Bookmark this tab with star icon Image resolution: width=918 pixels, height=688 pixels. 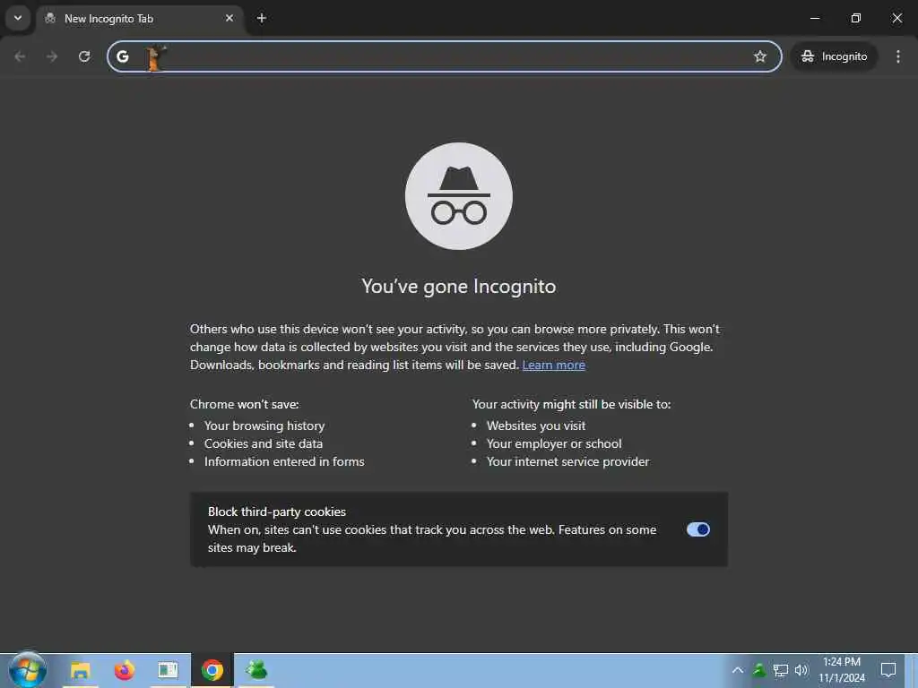[x=760, y=56]
